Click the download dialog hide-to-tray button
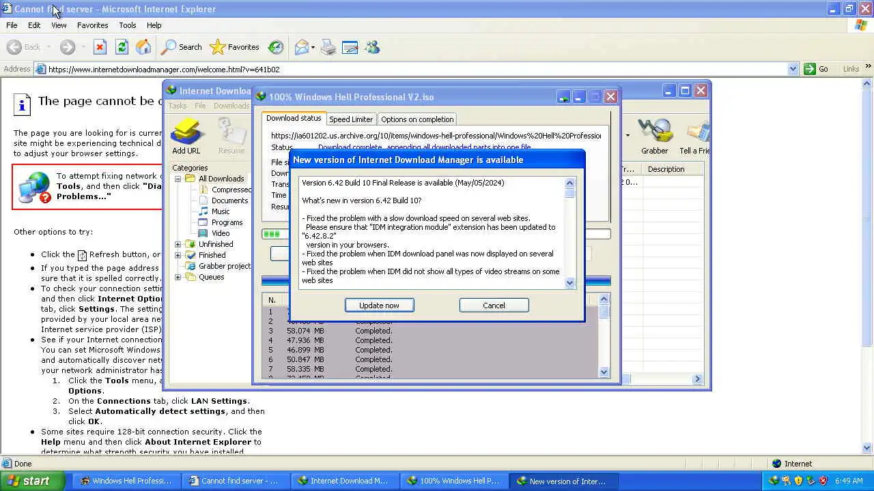Screen dimensions: 874x491 point(563,97)
